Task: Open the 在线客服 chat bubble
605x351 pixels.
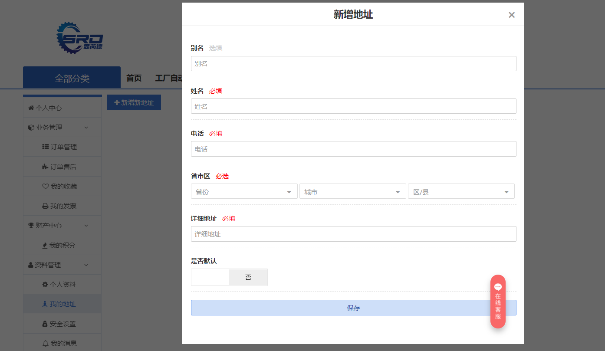Action: [x=498, y=301]
